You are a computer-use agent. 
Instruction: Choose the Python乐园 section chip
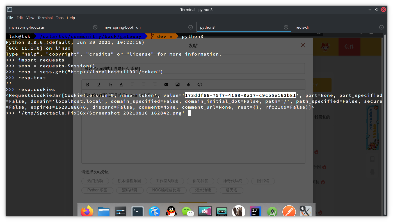pyautogui.click(x=97, y=190)
